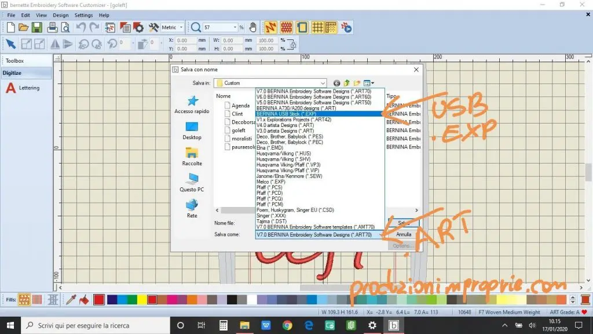Image resolution: width=593 pixels, height=334 pixels.
Task: Toggle the dotted grid display icon
Action: (331, 27)
